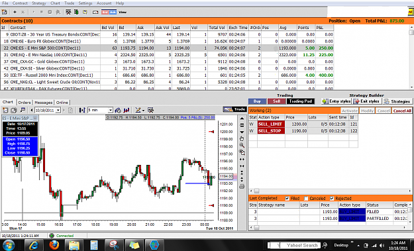Click the chart comment bubble icon
This screenshot has height=251, width=414.
(23, 110)
